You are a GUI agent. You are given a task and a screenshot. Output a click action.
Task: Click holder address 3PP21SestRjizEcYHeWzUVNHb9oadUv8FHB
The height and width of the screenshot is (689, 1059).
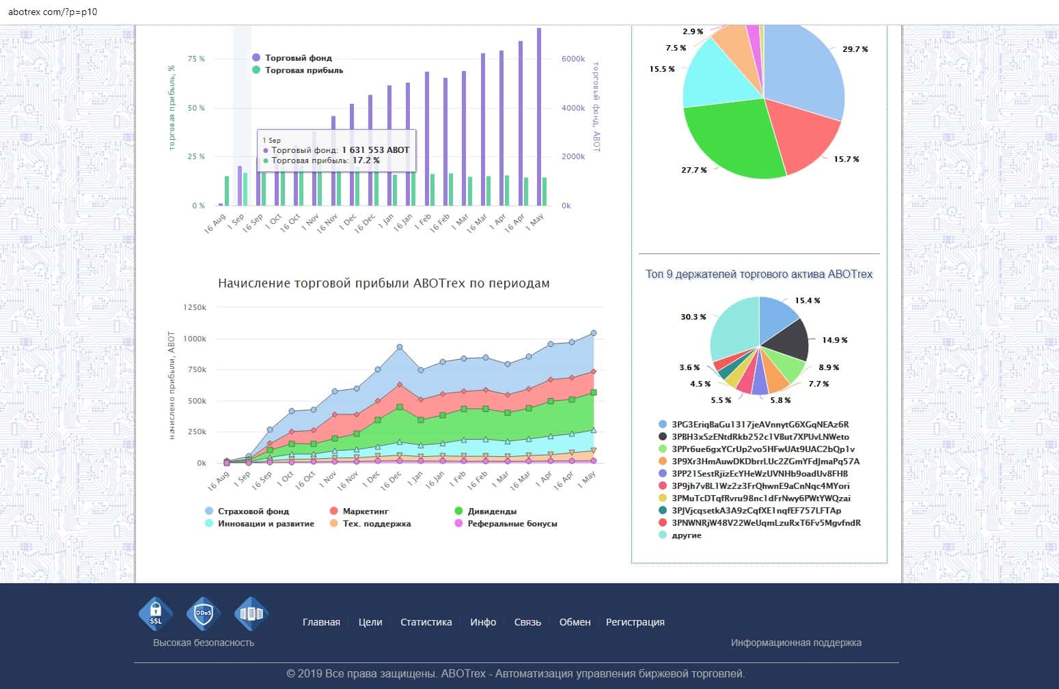point(754,473)
